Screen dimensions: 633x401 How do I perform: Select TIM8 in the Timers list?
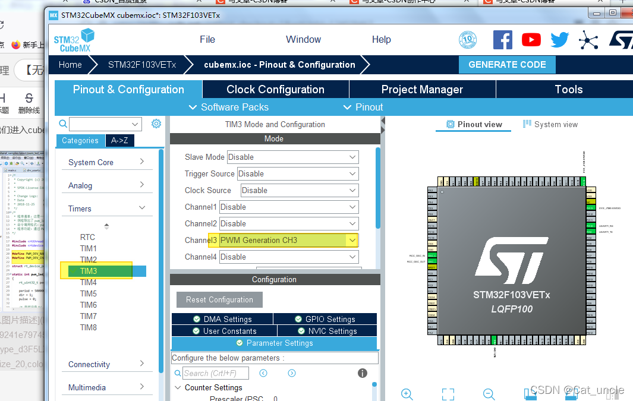tap(89, 327)
